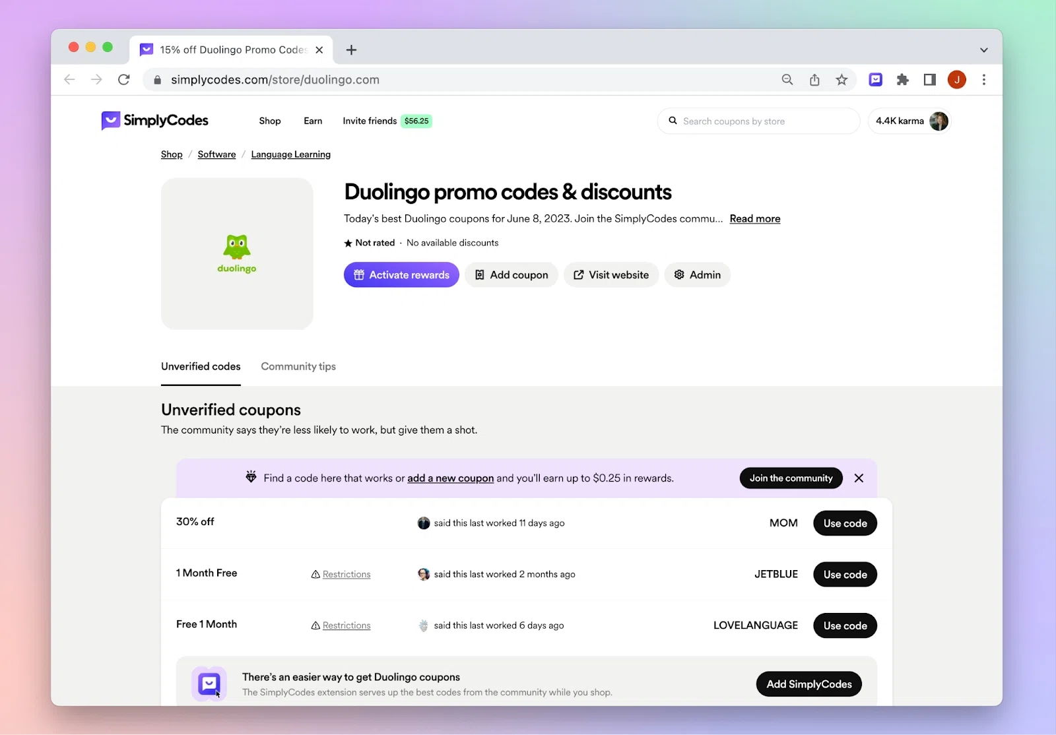Click the search magnifier icon in search box
The height and width of the screenshot is (735, 1056).
pos(673,121)
